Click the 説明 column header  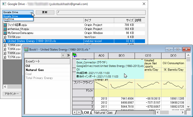tap(140, 20)
